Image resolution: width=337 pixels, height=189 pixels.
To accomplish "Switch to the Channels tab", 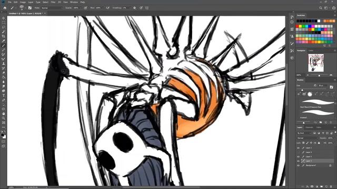I will coord(309,127).
